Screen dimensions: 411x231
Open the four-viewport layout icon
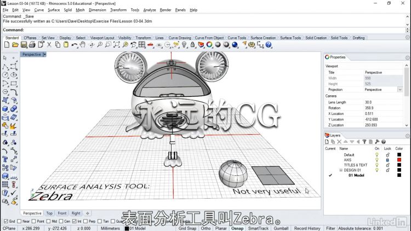coord(142,45)
